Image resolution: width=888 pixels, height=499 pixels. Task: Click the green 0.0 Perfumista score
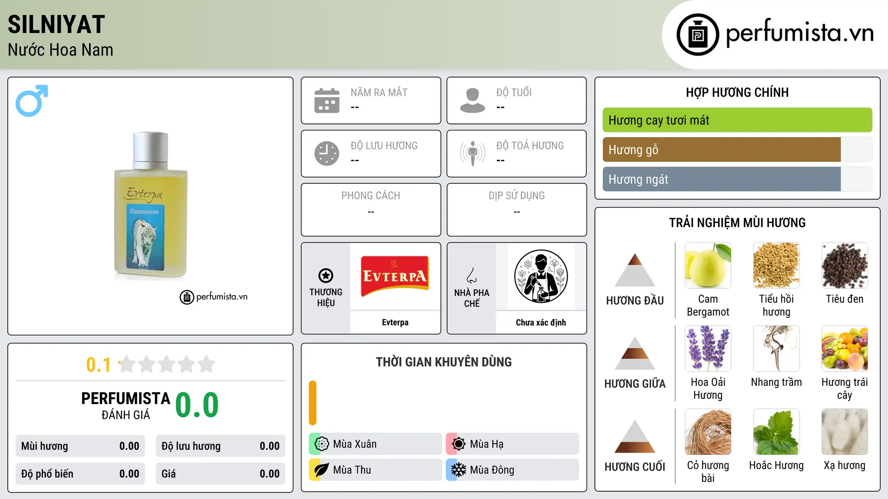click(x=197, y=405)
